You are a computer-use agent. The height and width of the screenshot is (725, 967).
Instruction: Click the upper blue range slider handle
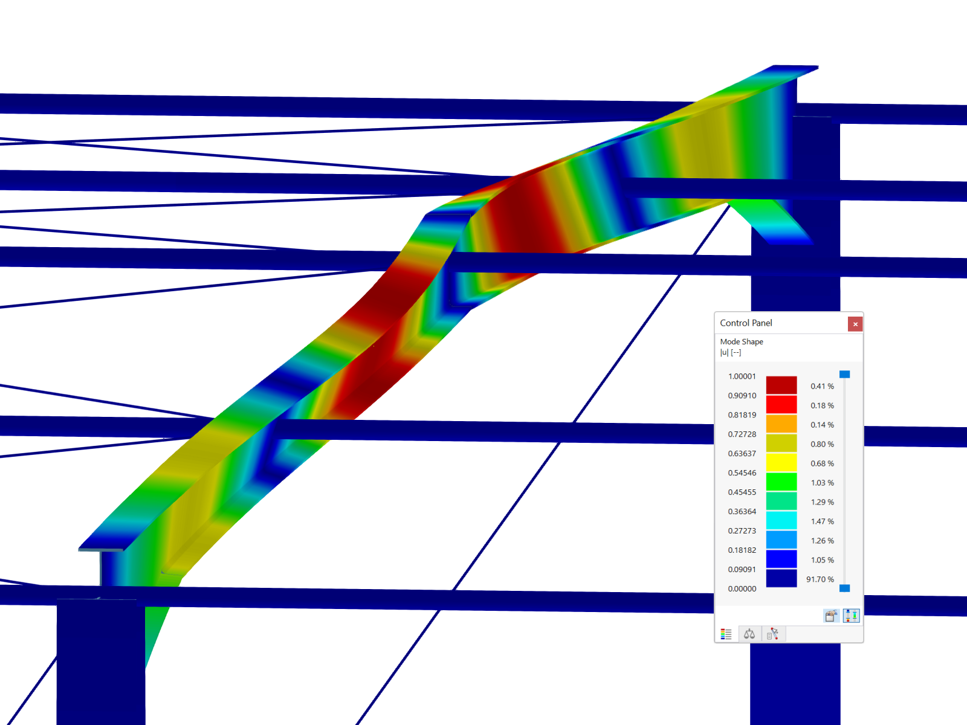pos(845,375)
